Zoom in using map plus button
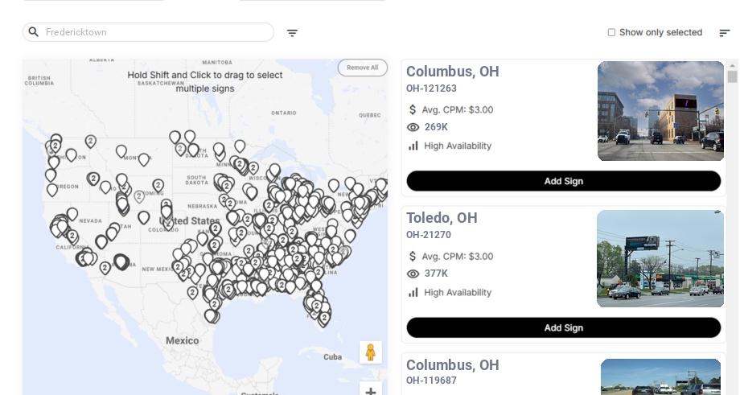The height and width of the screenshot is (395, 740). [x=370, y=392]
